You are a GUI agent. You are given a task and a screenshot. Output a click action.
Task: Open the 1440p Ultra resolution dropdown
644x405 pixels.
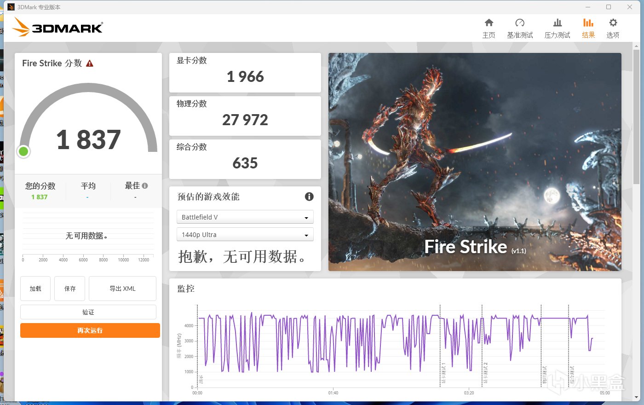pyautogui.click(x=245, y=234)
